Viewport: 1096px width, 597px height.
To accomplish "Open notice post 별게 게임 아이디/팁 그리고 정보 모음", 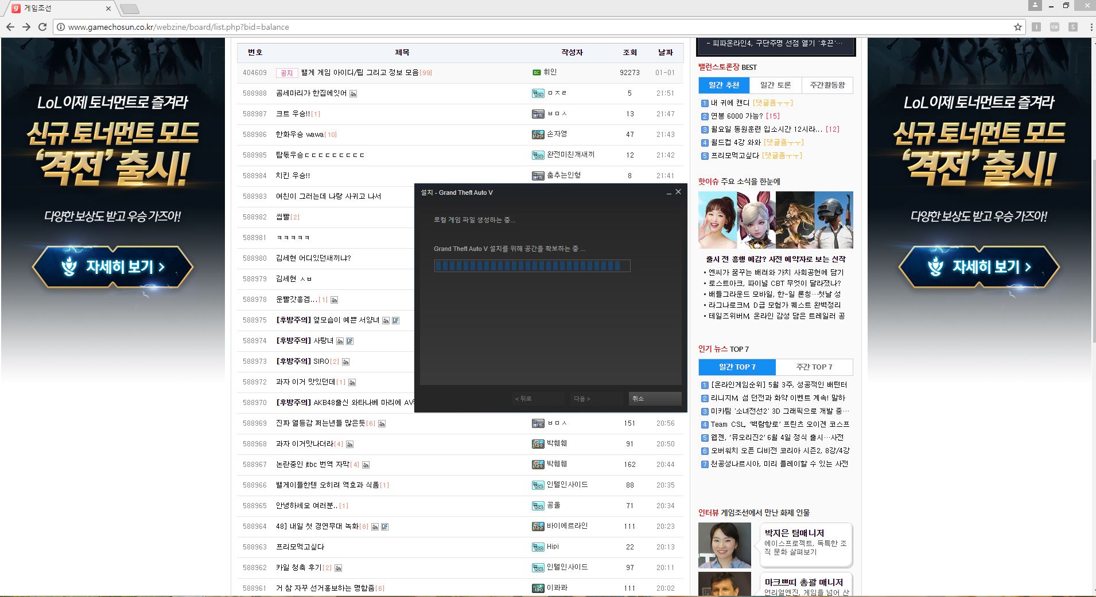I will pyautogui.click(x=360, y=73).
